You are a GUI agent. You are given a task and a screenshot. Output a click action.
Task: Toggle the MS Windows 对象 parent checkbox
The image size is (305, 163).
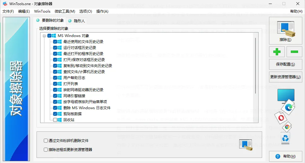(x=50, y=36)
